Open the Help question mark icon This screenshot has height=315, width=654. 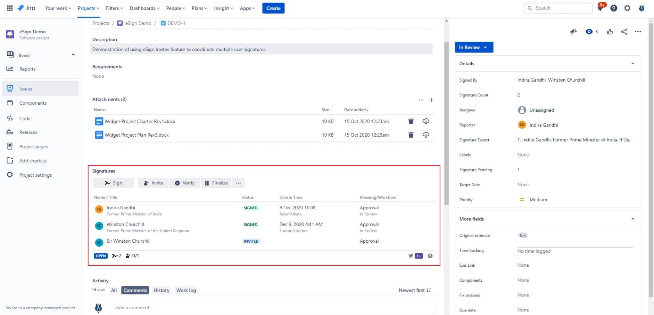tap(614, 8)
